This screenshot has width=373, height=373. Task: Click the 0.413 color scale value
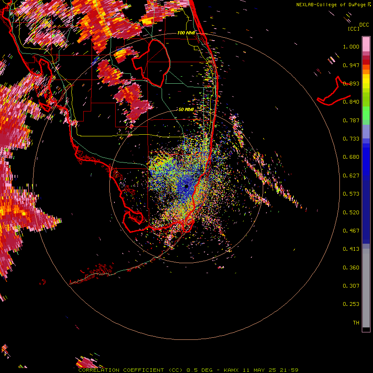pyautogui.click(x=351, y=249)
